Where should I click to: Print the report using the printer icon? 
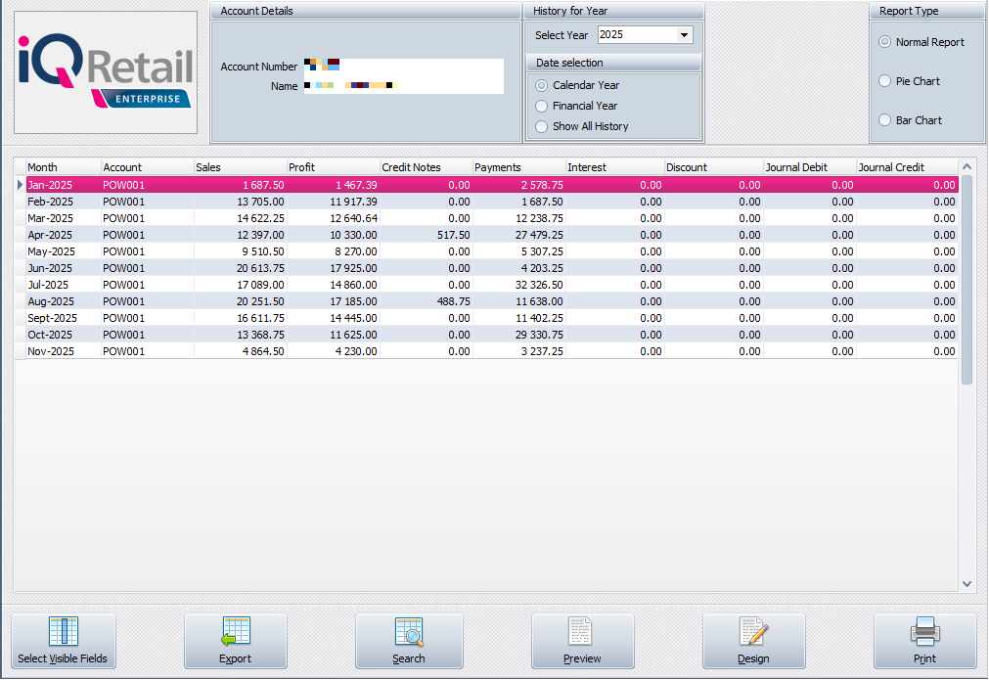tap(924, 641)
